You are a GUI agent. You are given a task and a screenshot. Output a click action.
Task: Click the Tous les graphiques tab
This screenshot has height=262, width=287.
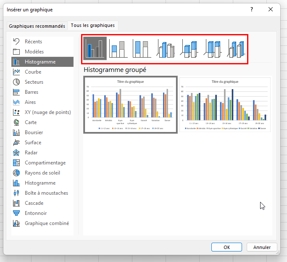point(93,26)
